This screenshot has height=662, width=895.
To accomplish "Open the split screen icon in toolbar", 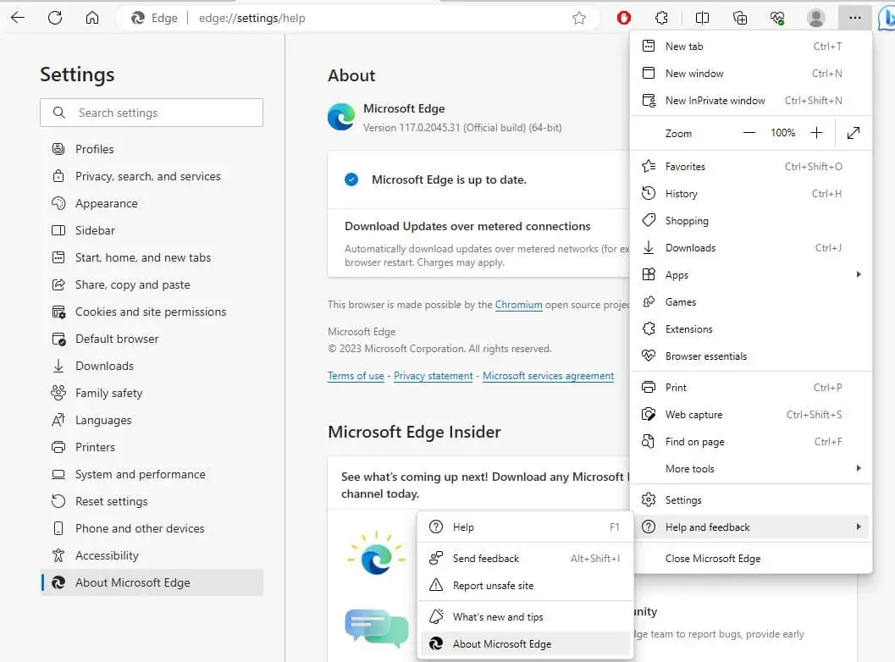I will click(x=702, y=17).
